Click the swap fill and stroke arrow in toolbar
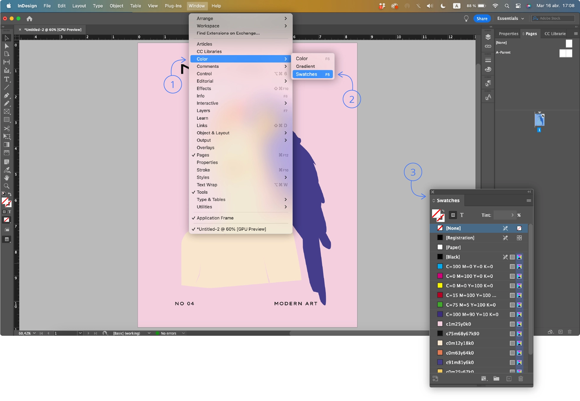580x401 pixels. pos(10,194)
